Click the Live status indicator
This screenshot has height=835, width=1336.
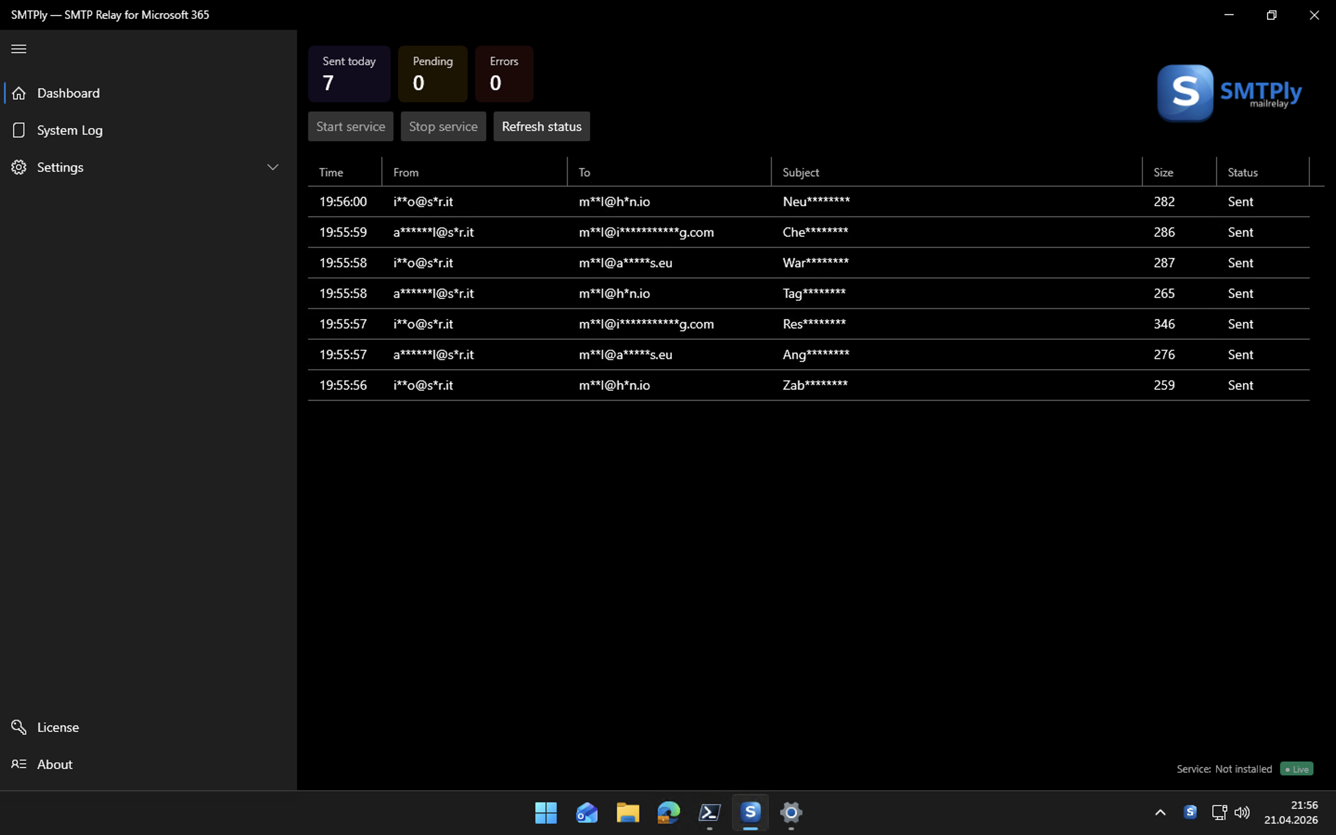[1297, 769]
